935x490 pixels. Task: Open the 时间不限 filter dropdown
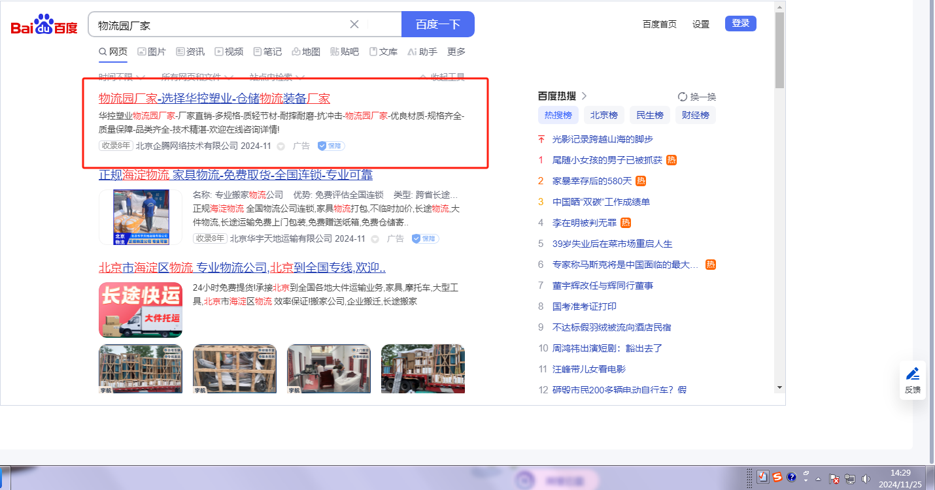click(x=122, y=77)
